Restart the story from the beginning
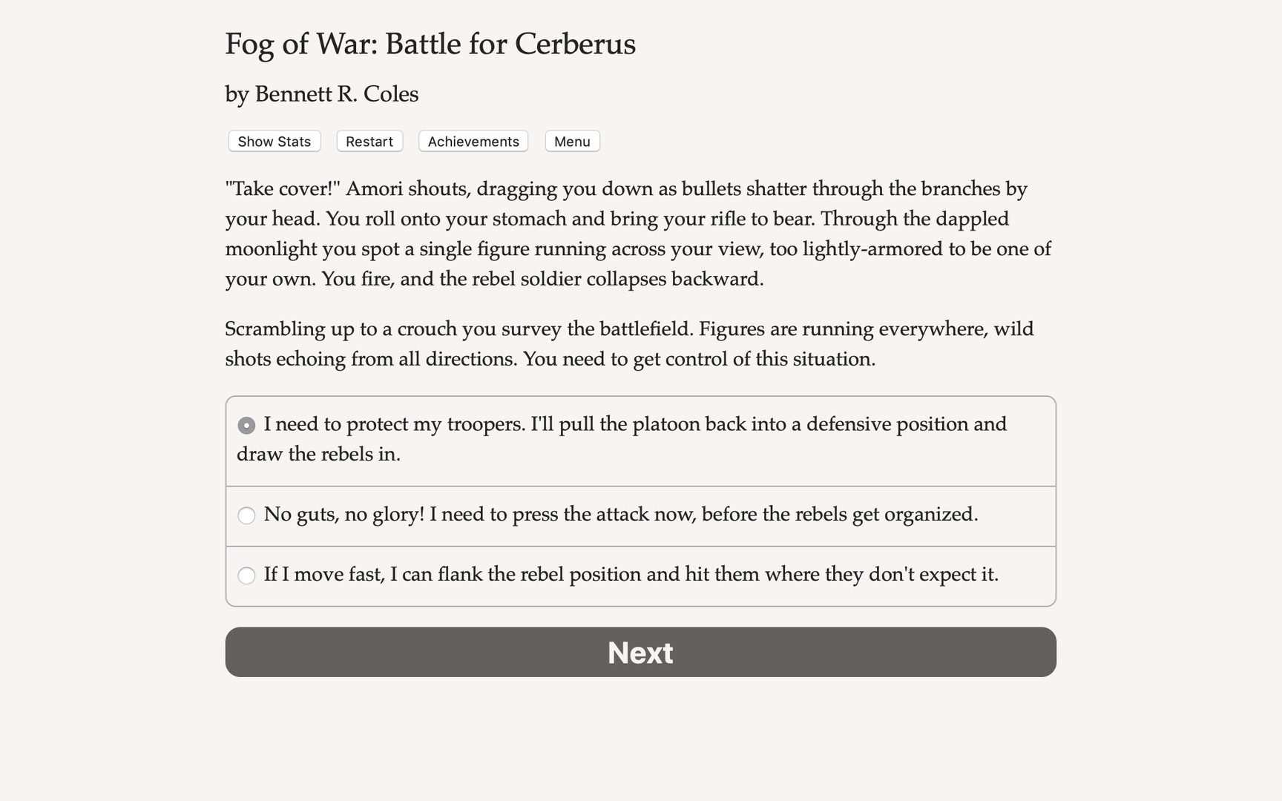This screenshot has width=1282, height=801. coord(369,141)
